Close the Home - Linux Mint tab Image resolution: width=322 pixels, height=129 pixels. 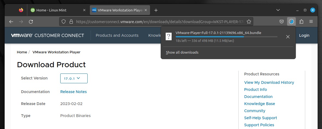pyautogui.click(x=84, y=10)
